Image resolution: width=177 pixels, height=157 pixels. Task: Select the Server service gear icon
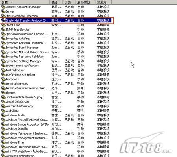coord(3,11)
